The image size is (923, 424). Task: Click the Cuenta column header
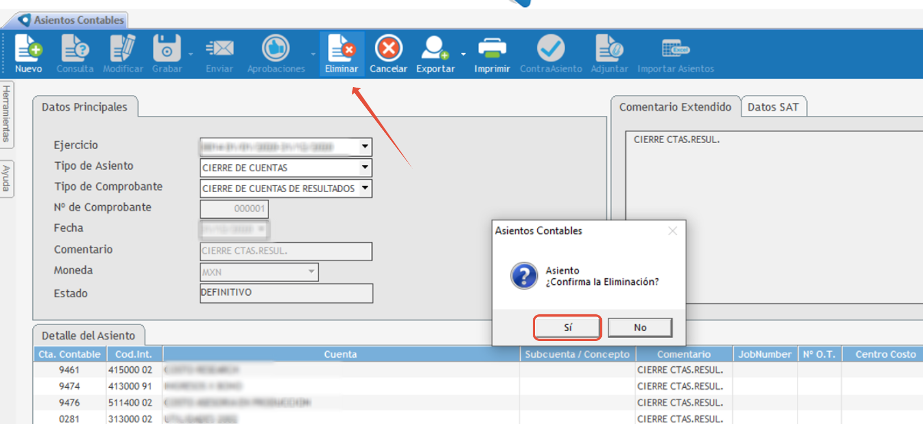click(340, 354)
